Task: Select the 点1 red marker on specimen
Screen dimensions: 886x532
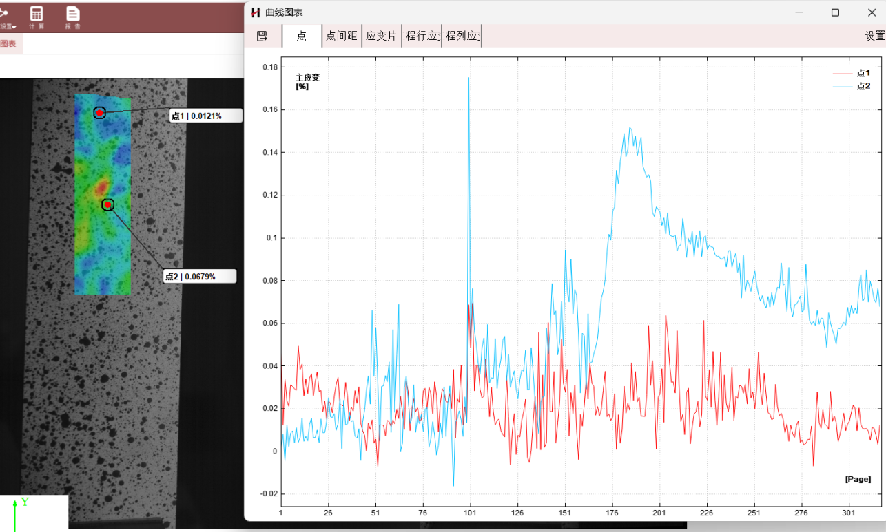Action: click(x=99, y=112)
